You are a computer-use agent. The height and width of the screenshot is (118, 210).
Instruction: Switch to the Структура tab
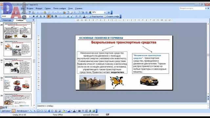pyautogui.click(x=7, y=20)
